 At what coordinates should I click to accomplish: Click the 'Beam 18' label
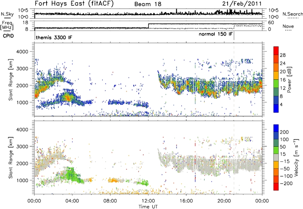pyautogui.click(x=148, y=4)
